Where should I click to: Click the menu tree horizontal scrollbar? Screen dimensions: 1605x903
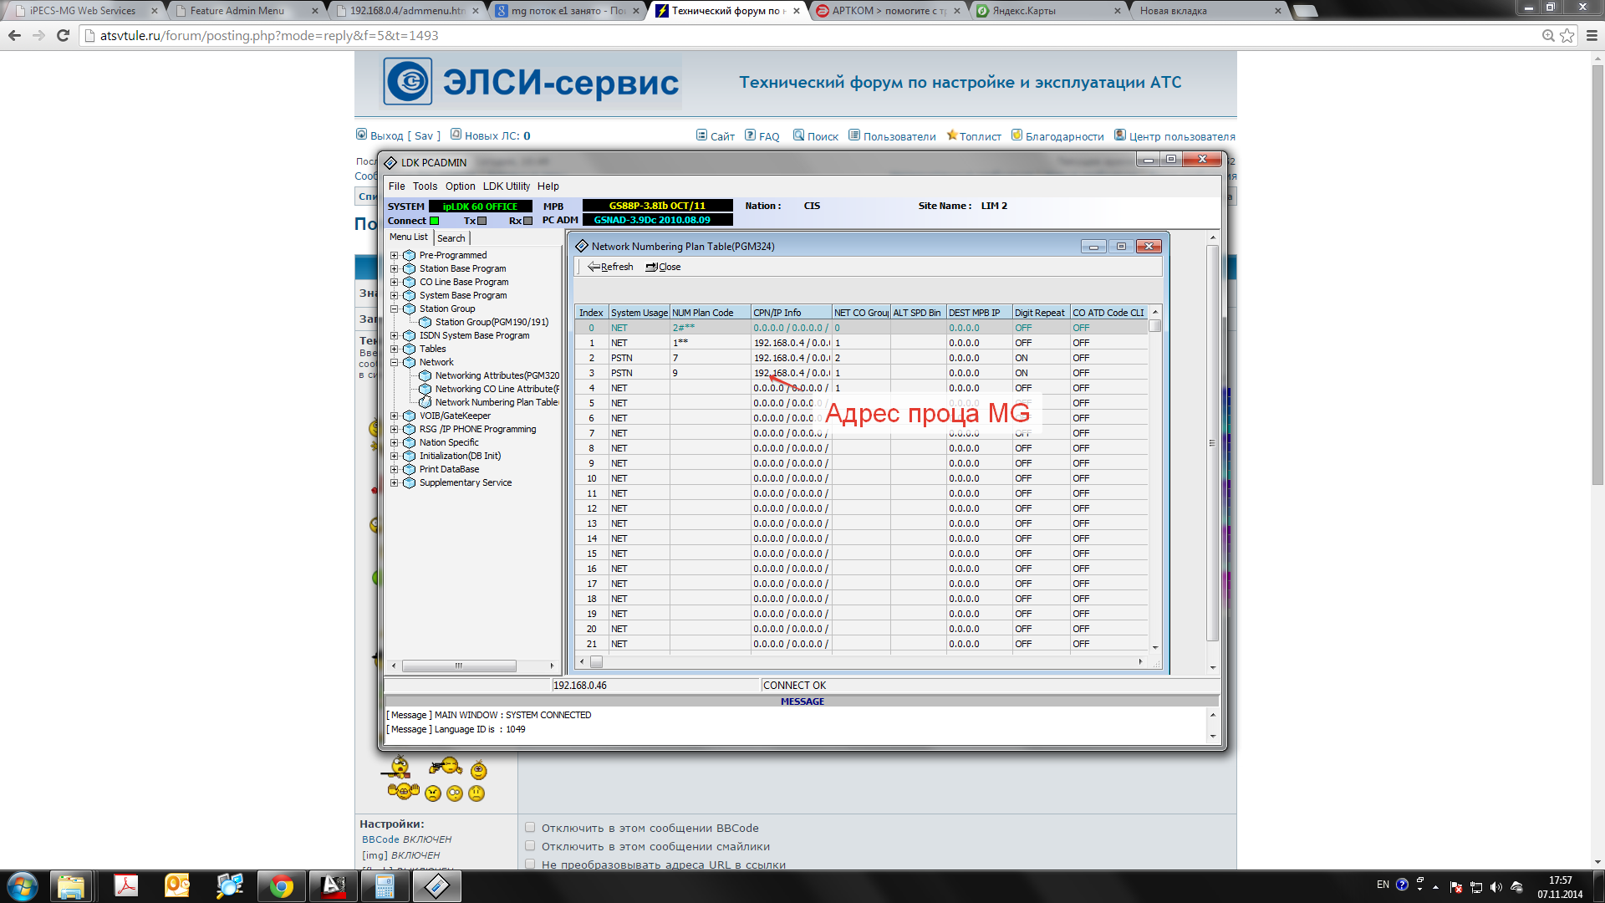click(x=459, y=666)
